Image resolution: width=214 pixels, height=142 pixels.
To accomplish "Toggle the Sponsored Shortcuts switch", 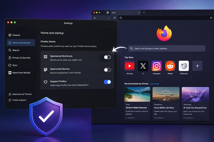I will (108, 57).
